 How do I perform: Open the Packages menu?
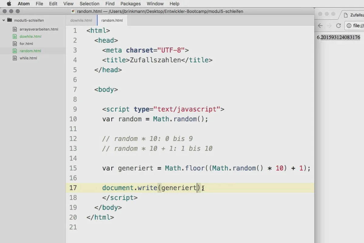pos(130,4)
